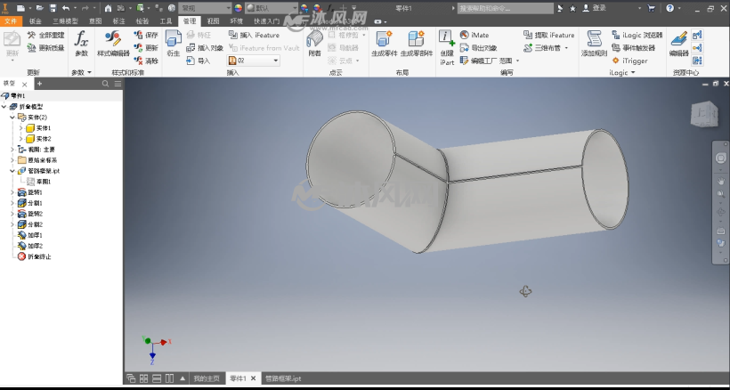Click 插入 iFeature

click(255, 35)
